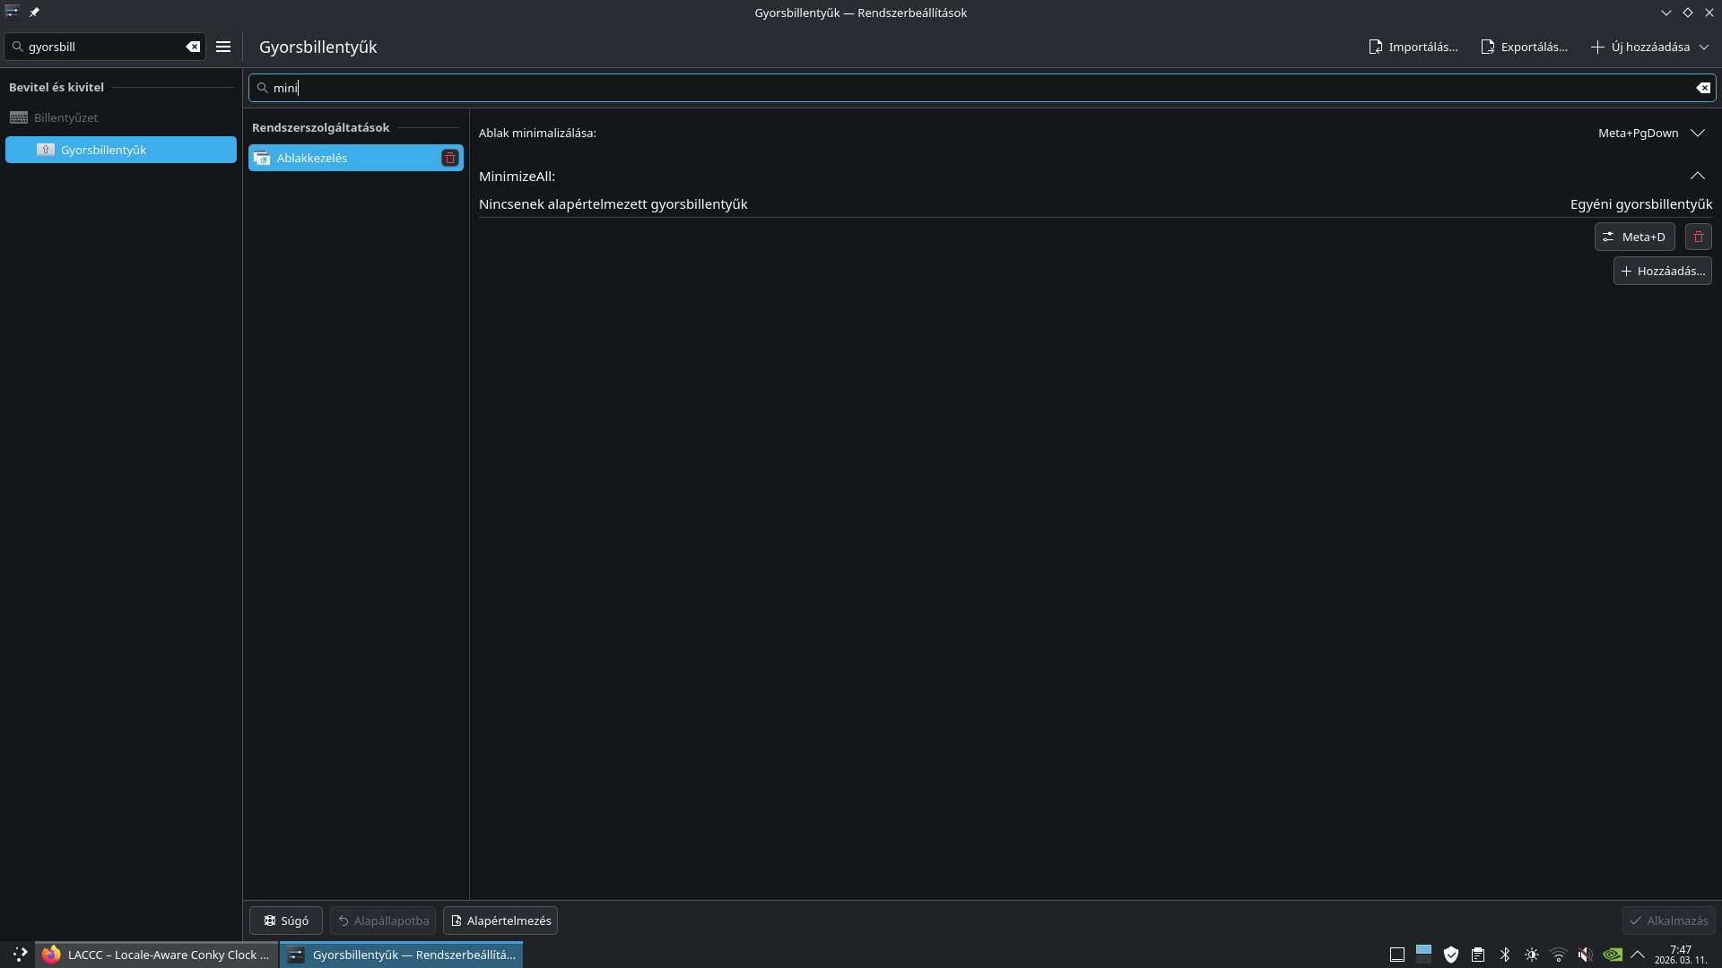Click the Bluetooth tray icon

(1505, 955)
